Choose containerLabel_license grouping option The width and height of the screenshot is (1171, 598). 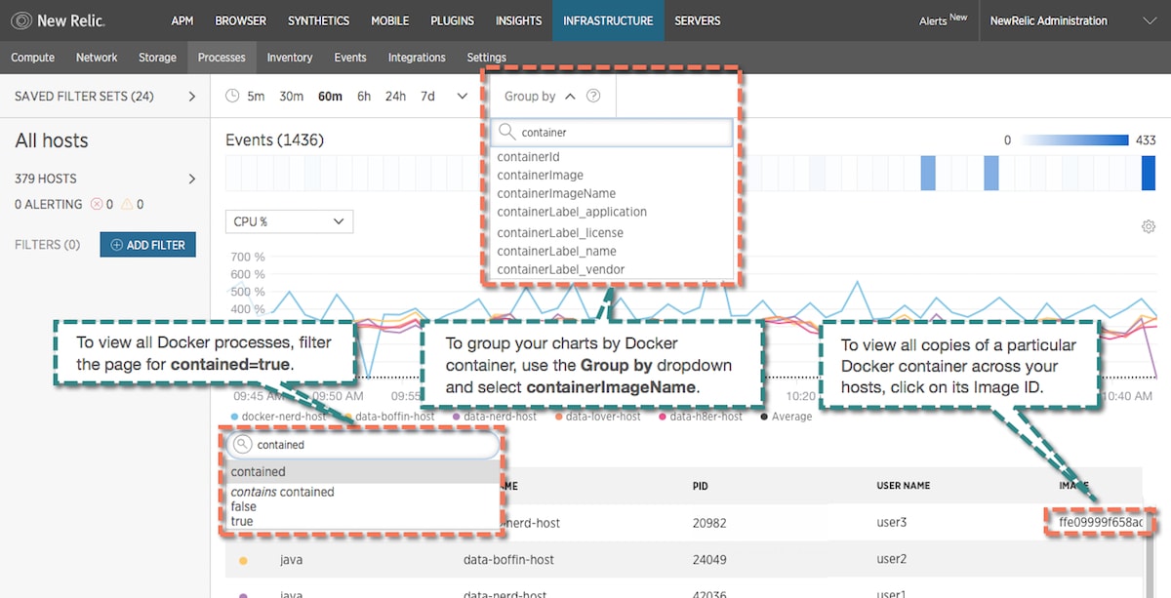point(560,233)
